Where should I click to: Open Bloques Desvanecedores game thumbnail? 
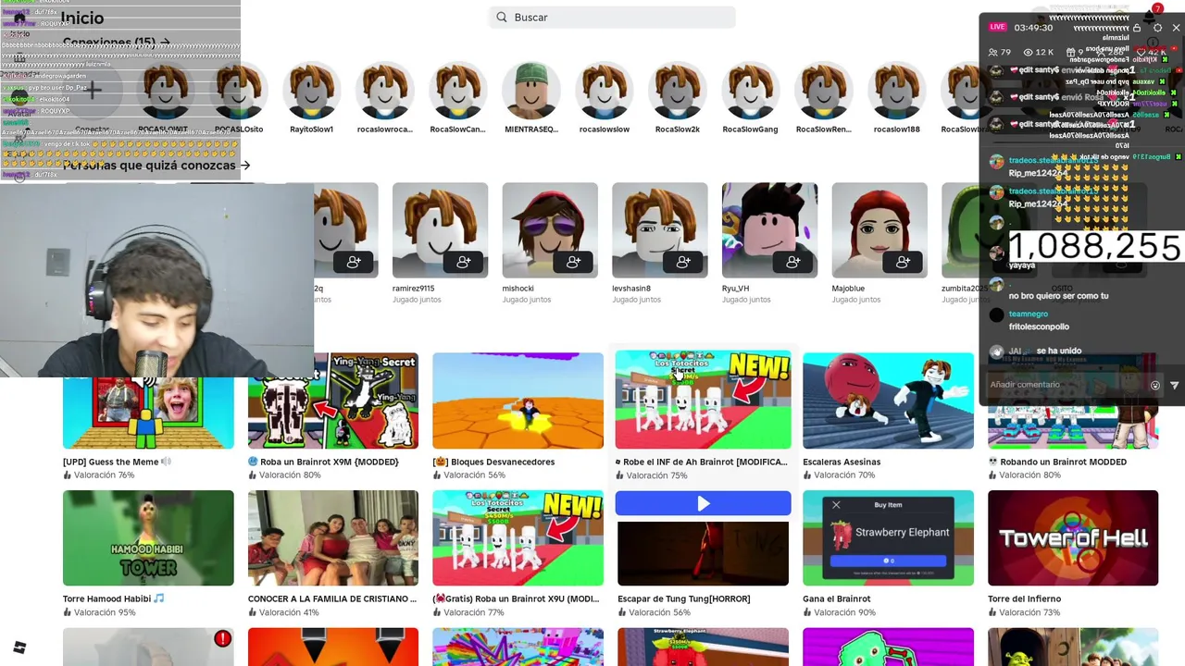pos(518,401)
